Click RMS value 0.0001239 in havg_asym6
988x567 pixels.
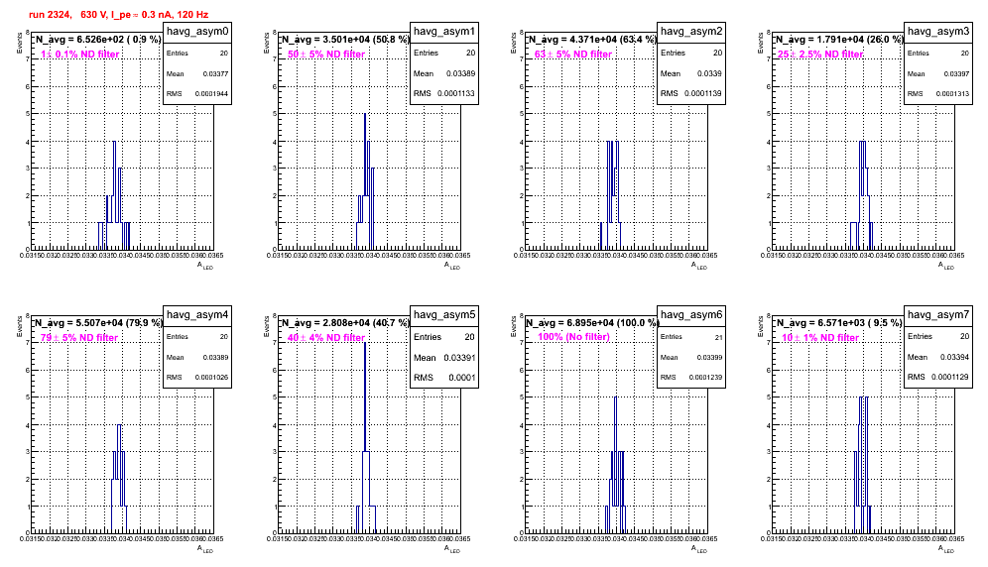tap(705, 378)
